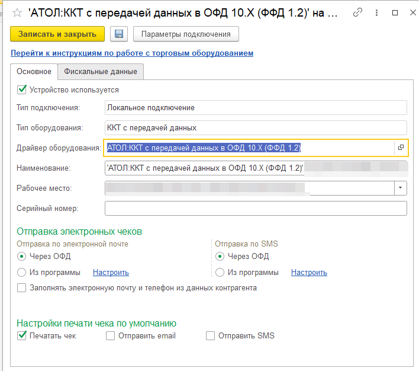419x371 pixels.
Task: Switch to the 'Фискальные данные' tab
Action: [101, 72]
